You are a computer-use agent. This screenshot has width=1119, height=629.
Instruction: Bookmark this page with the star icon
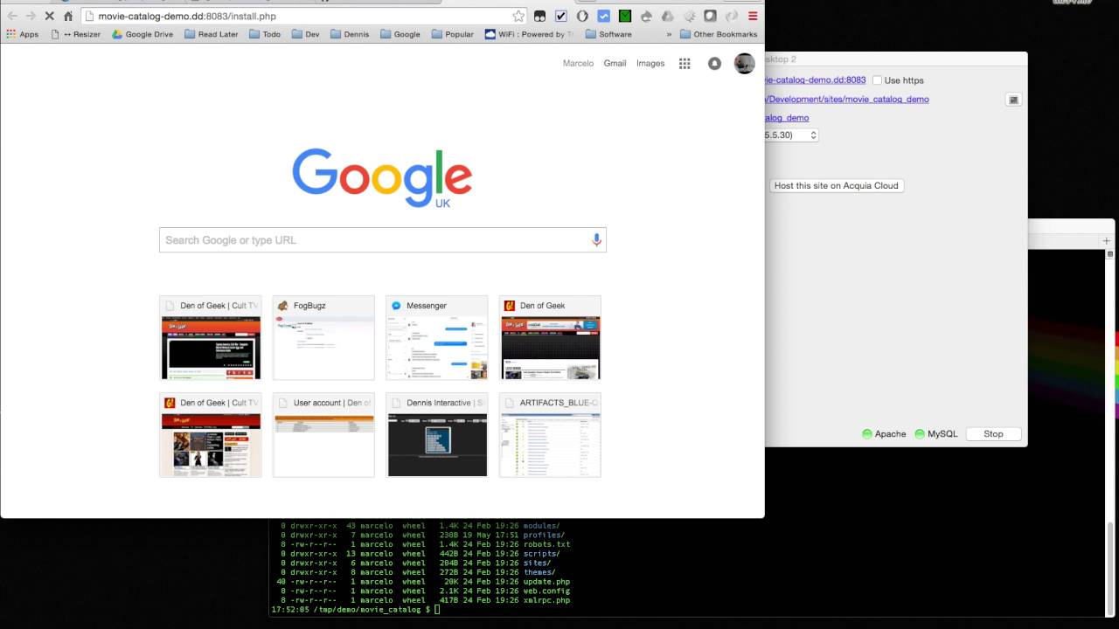[x=518, y=16]
